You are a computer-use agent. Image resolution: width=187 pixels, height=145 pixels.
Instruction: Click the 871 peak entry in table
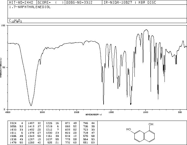71,123
